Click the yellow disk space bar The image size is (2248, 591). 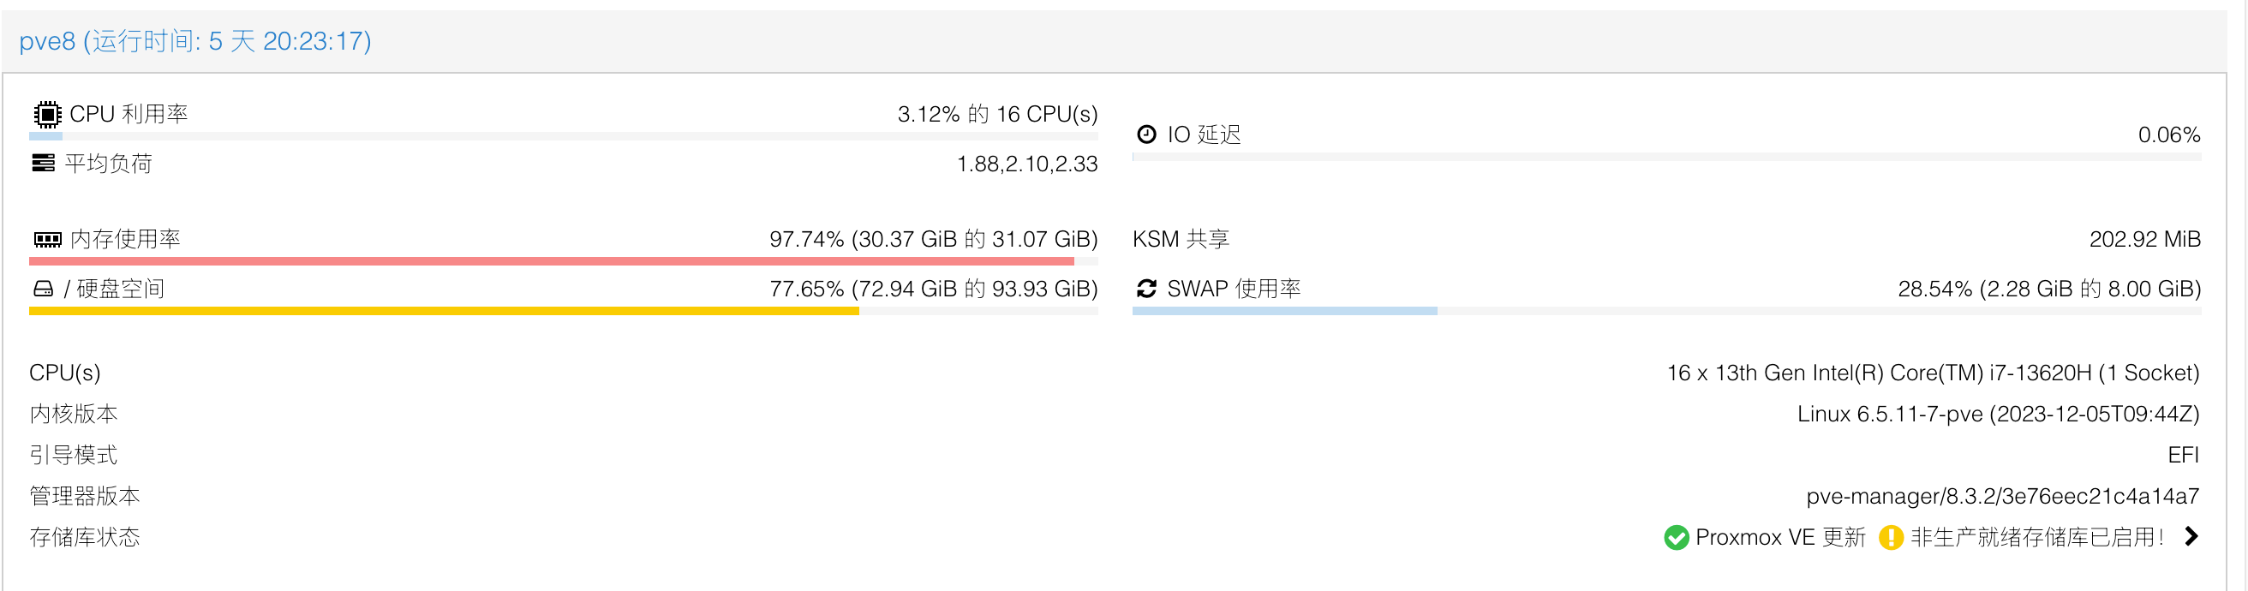point(443,311)
